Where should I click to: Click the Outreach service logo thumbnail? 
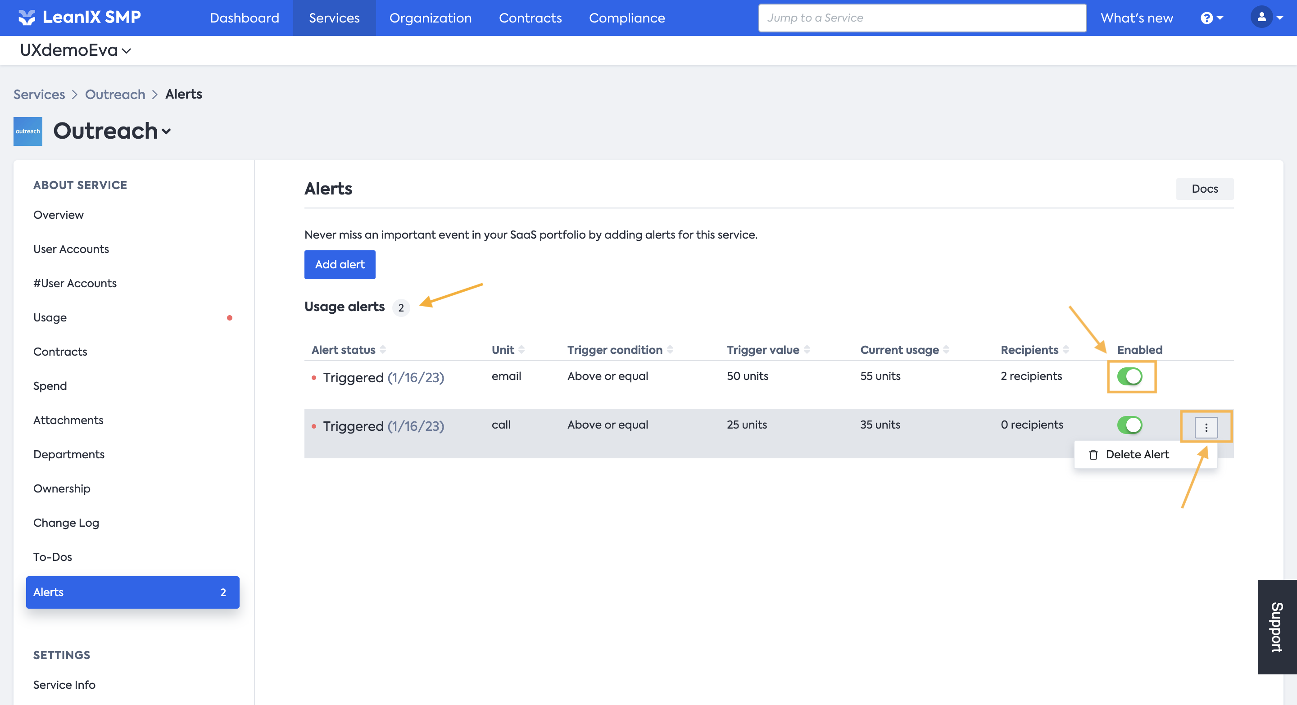pos(27,131)
